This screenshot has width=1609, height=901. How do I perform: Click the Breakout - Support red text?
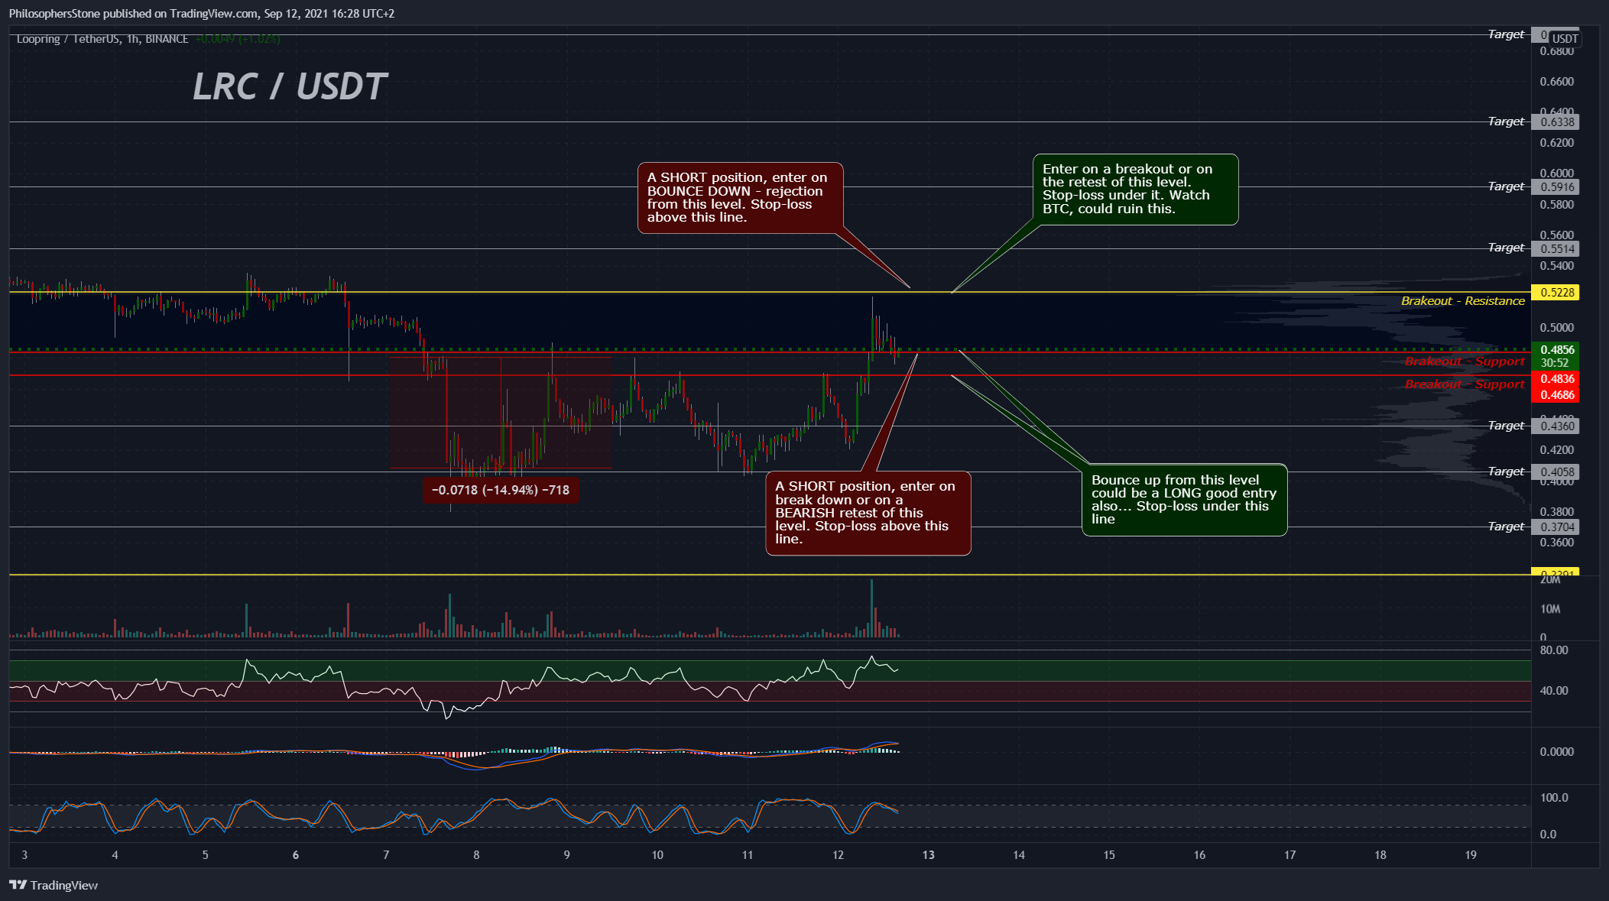[1465, 384]
